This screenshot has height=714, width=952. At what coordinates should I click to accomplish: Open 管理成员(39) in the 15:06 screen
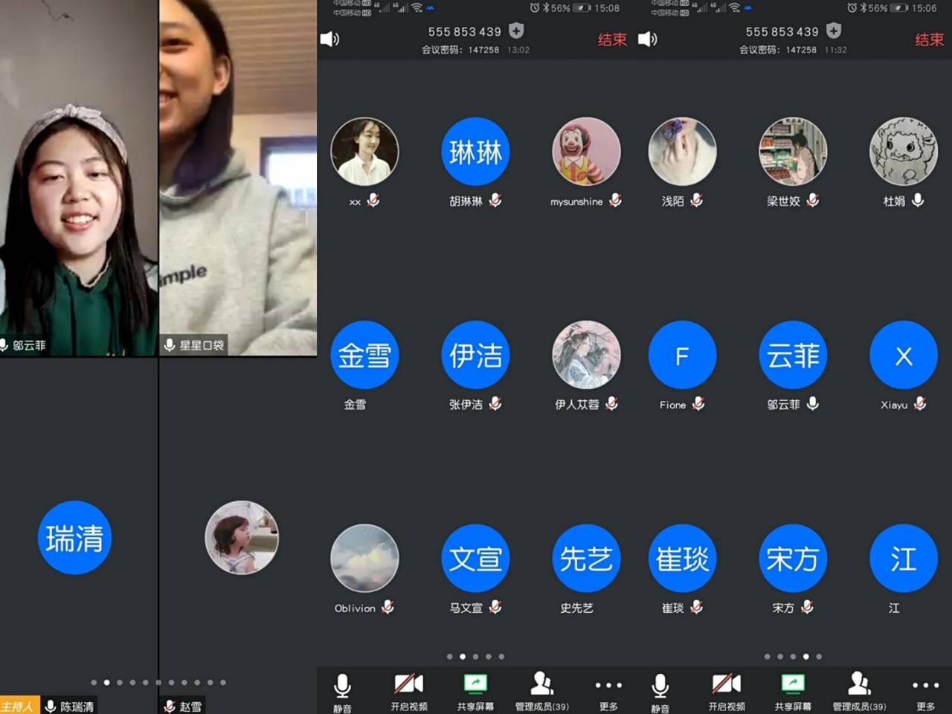(859, 691)
